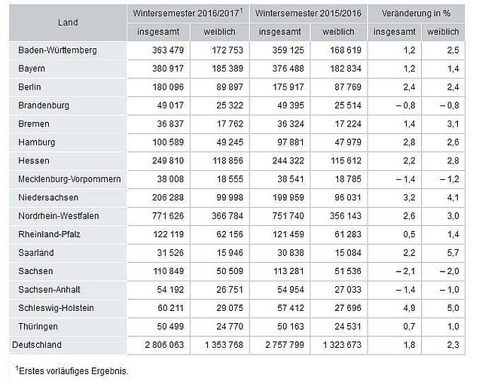The height and width of the screenshot is (384, 479).
Task: Click the Veränderung in % header
Action: [416, 13]
